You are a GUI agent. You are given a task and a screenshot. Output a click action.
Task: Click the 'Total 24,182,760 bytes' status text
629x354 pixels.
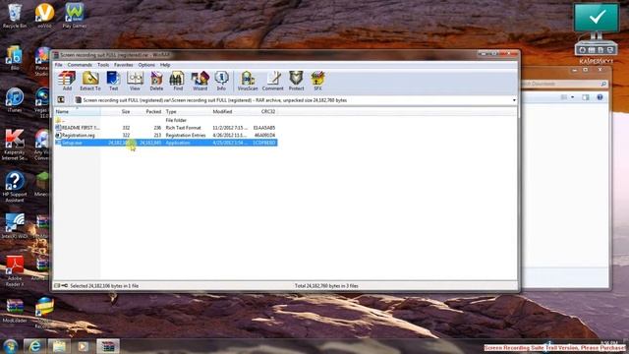[x=326, y=286]
